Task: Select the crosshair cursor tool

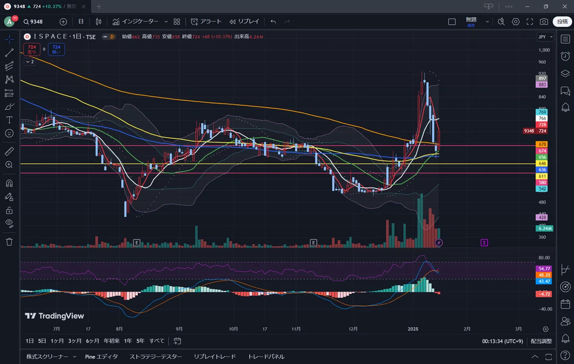Action: point(9,39)
